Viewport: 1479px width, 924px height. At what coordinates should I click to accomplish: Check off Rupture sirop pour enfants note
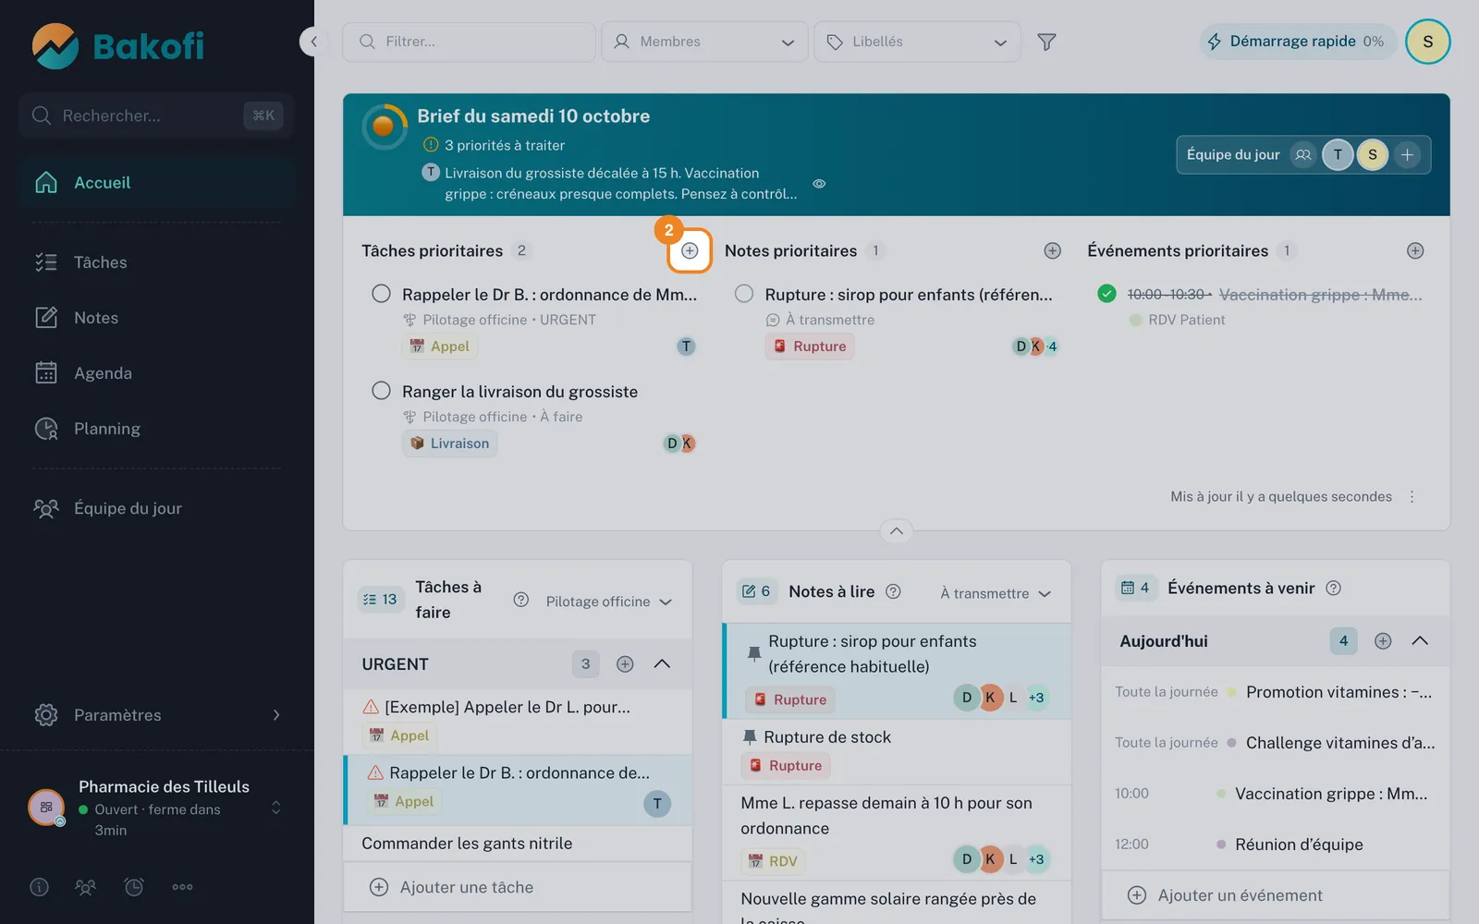[744, 294]
